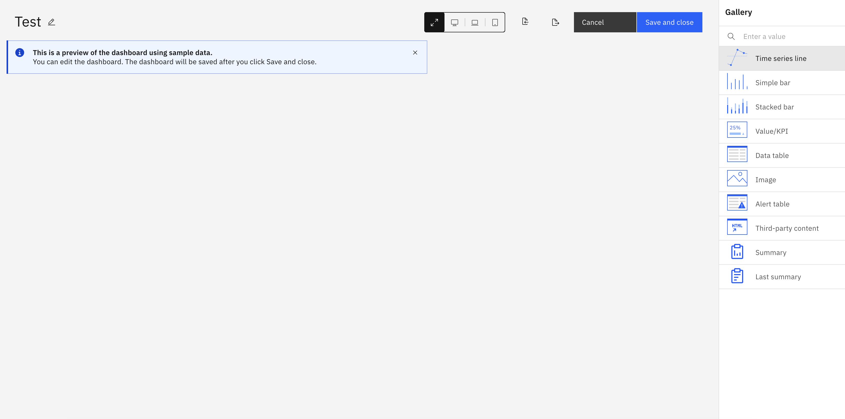Click the Time series line chart icon

[x=737, y=58]
